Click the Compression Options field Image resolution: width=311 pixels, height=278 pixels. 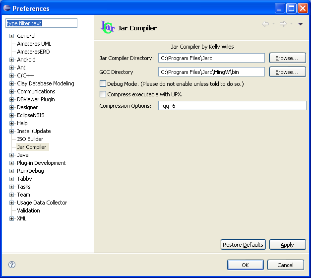point(232,106)
